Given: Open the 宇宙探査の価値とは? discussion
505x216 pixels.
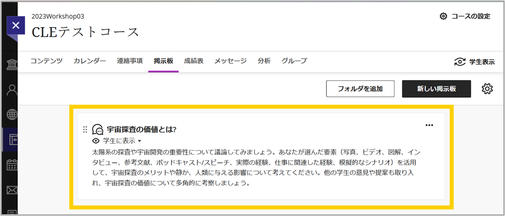Looking at the screenshot, I should point(141,130).
